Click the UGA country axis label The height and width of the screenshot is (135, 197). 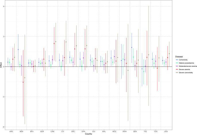pos(166,132)
